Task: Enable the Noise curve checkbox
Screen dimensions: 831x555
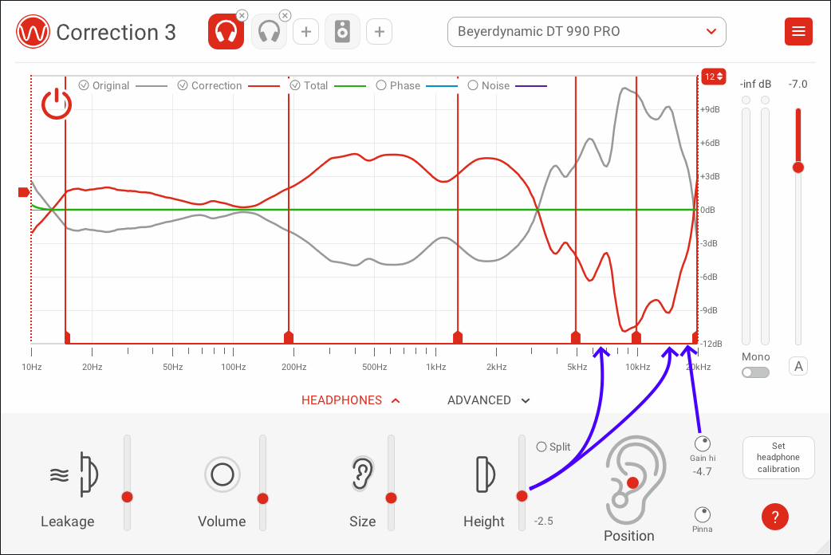Action: (x=473, y=85)
